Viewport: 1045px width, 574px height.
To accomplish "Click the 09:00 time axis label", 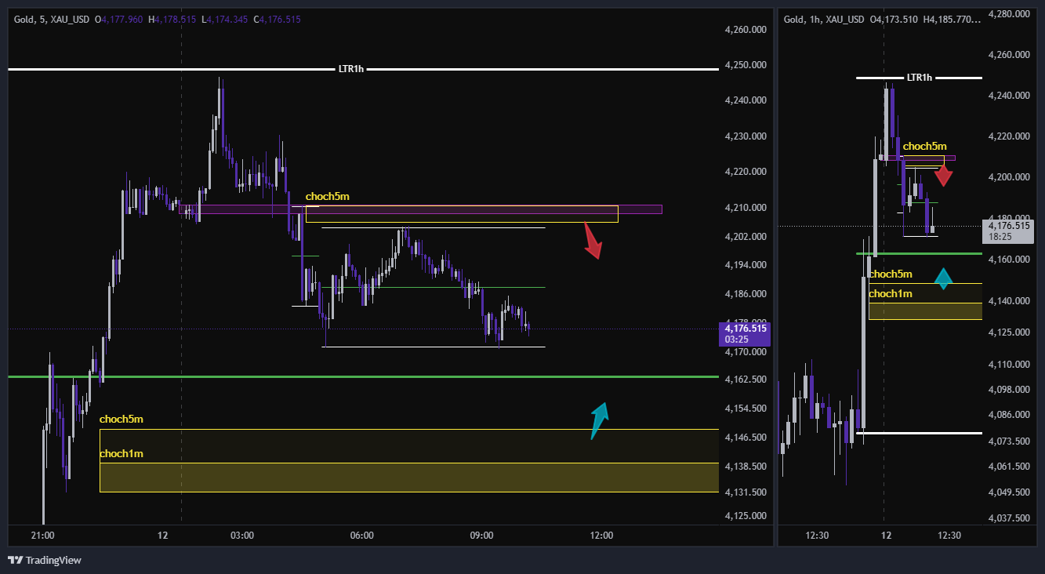I will (x=481, y=536).
